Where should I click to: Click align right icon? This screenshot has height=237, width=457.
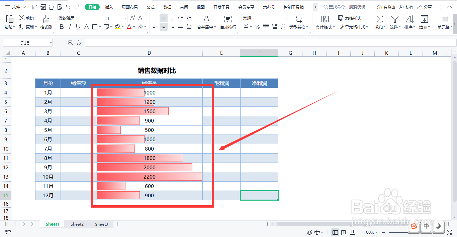pyautogui.click(x=172, y=27)
